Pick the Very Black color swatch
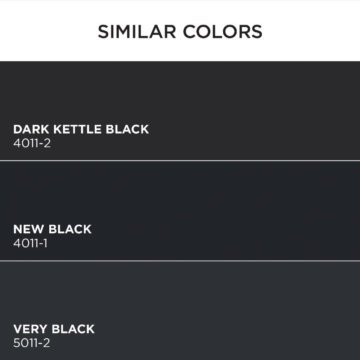The width and height of the screenshot is (360, 360). pos(180,311)
